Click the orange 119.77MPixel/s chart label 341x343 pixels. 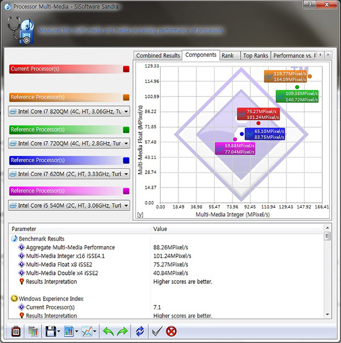coord(285,76)
